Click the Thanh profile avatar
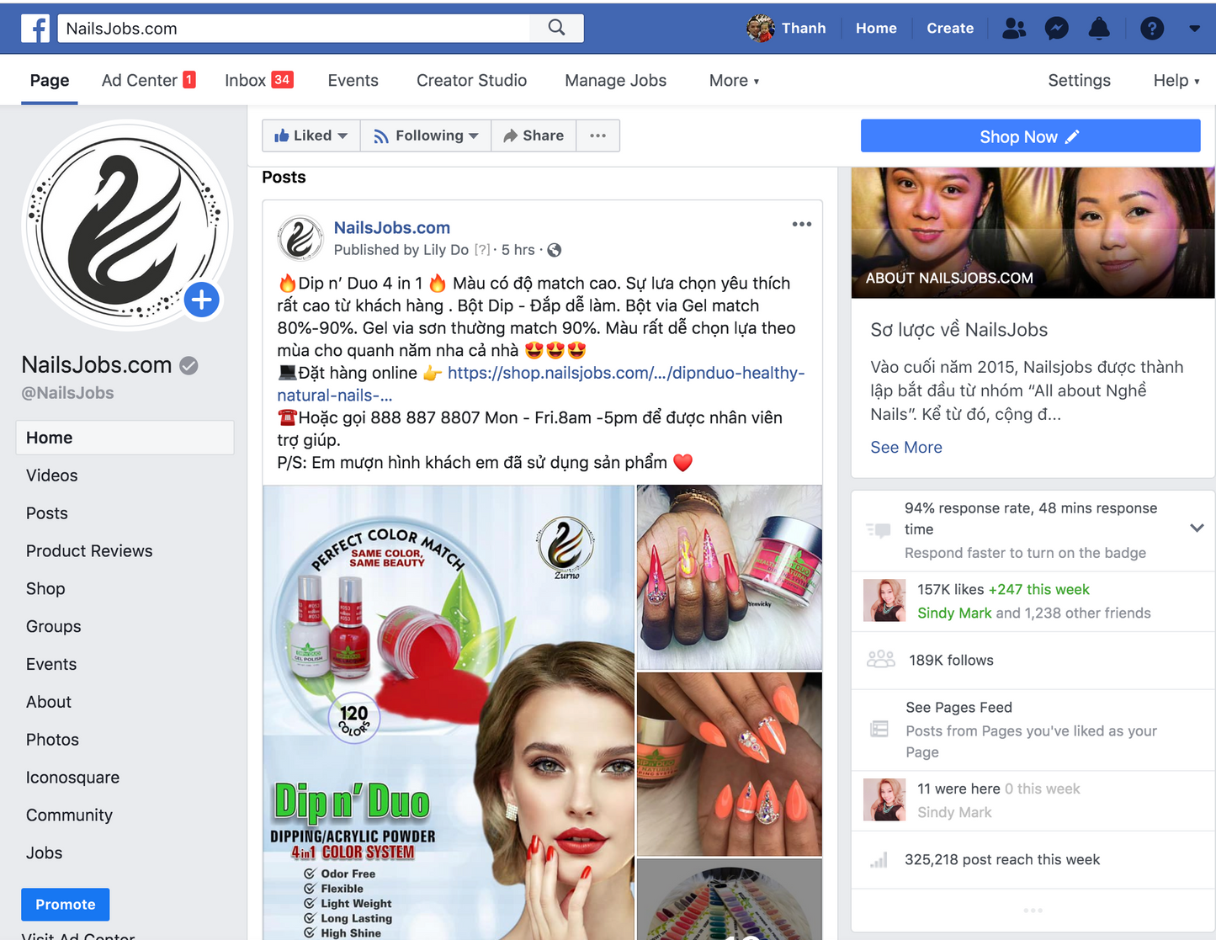The image size is (1216, 940). [761, 28]
